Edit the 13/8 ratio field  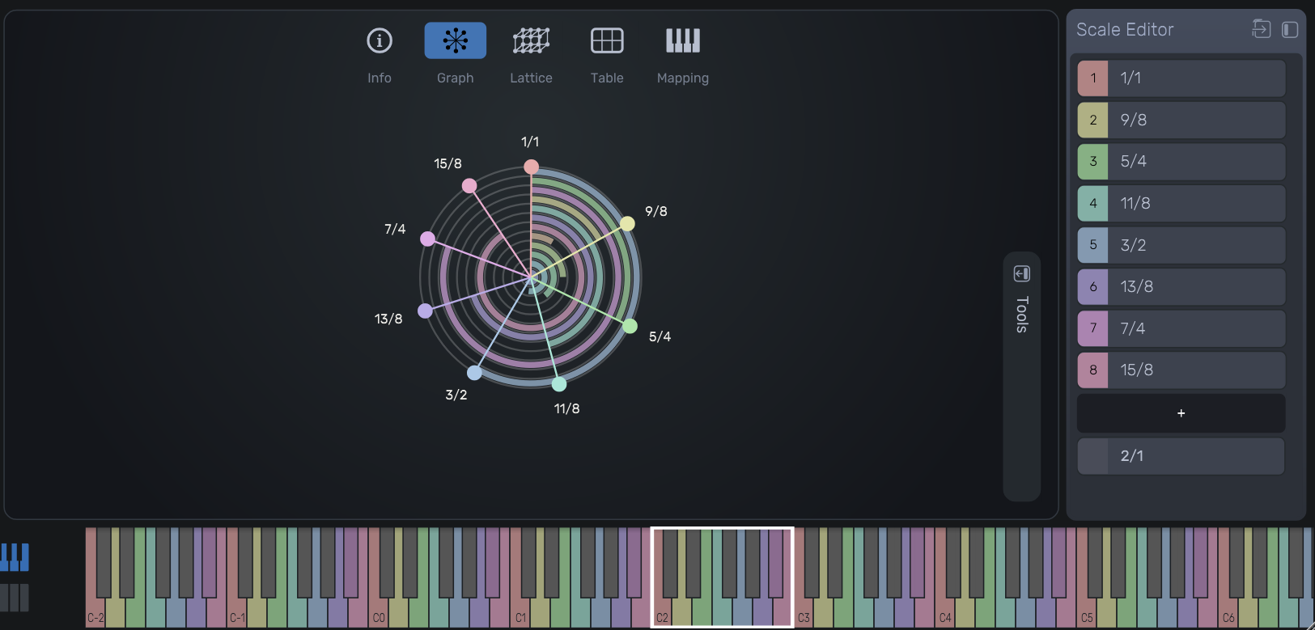[1196, 286]
